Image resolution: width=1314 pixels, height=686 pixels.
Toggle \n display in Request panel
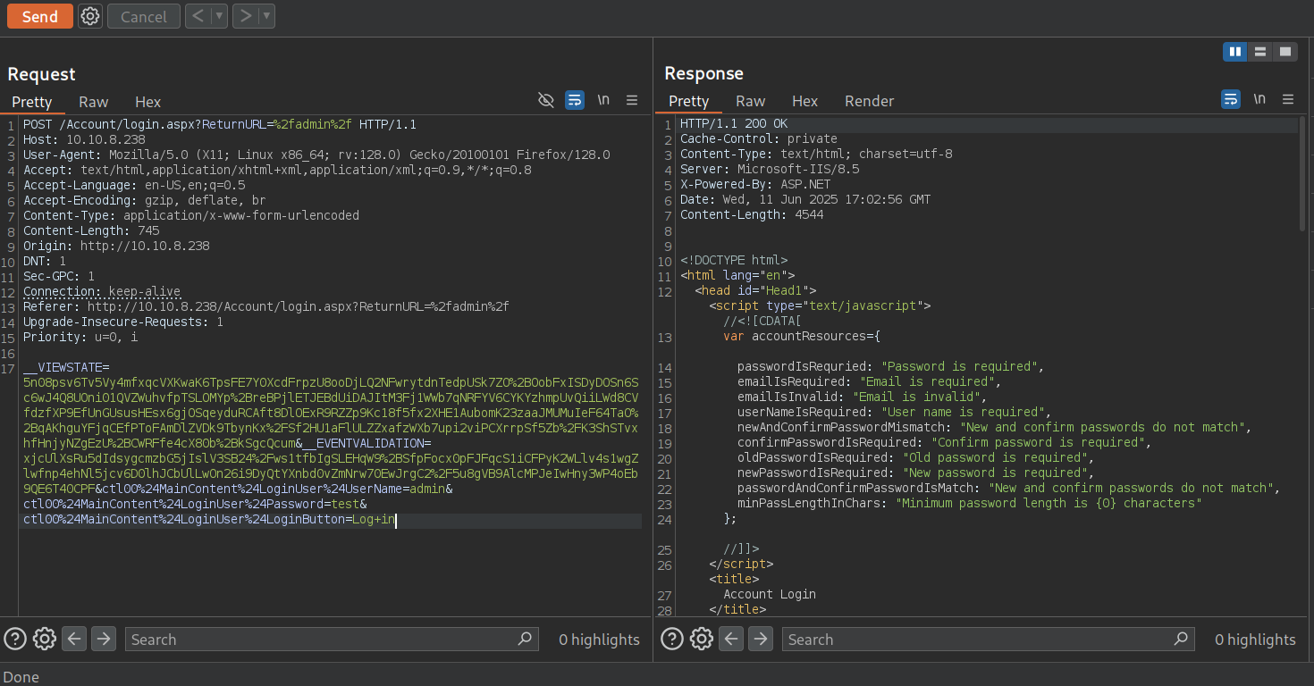[x=603, y=100]
